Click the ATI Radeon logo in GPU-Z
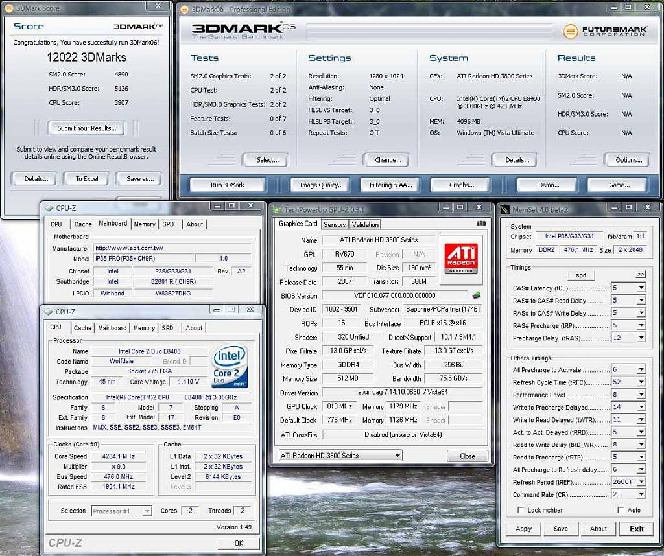The image size is (664, 556). 461,259
